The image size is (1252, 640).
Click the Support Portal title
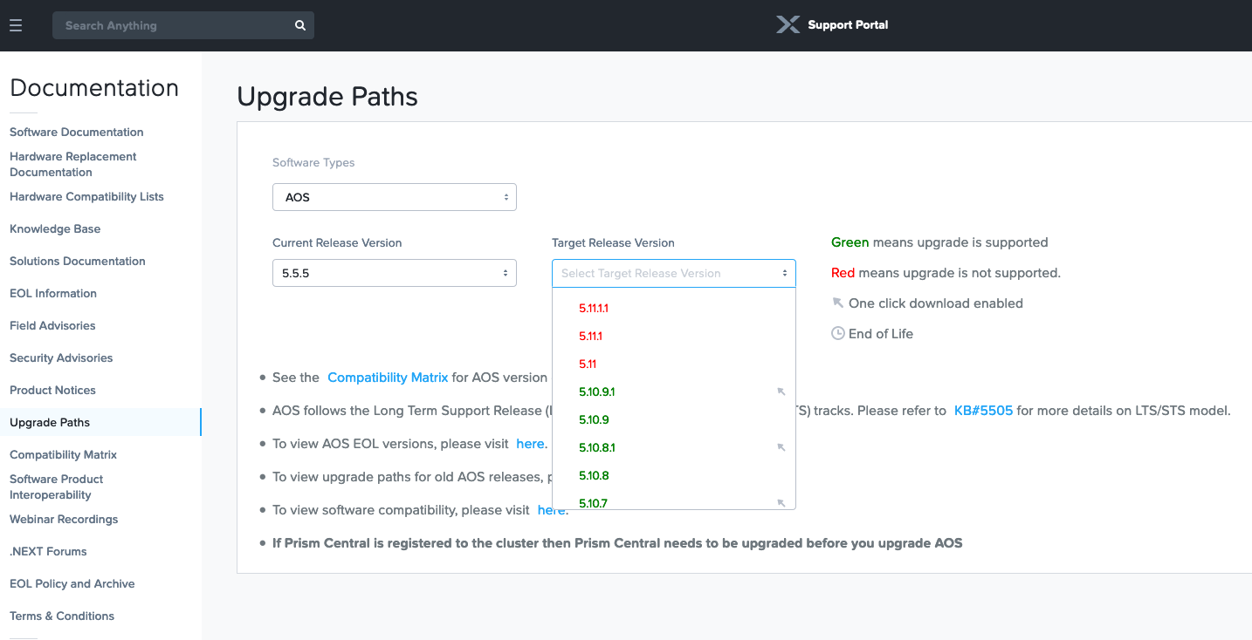(848, 25)
